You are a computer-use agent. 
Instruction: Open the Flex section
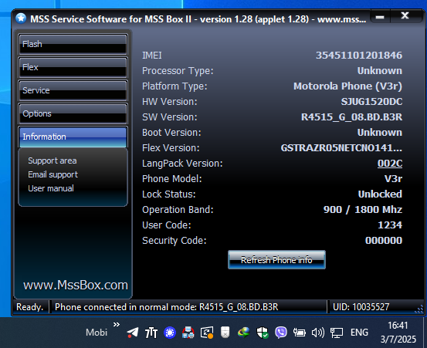pyautogui.click(x=73, y=67)
